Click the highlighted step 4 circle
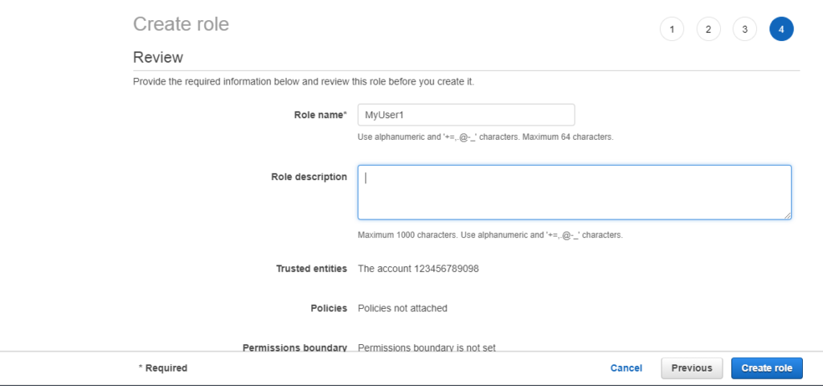Screen dimensions: 823x386 coord(781,29)
